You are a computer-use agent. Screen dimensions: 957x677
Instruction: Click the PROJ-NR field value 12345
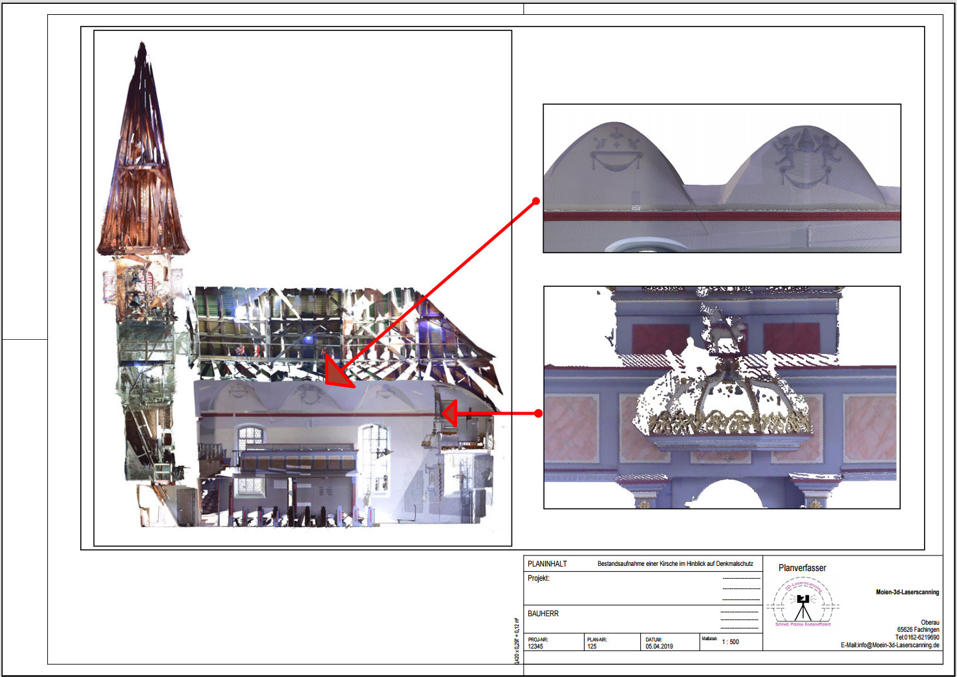pos(535,647)
